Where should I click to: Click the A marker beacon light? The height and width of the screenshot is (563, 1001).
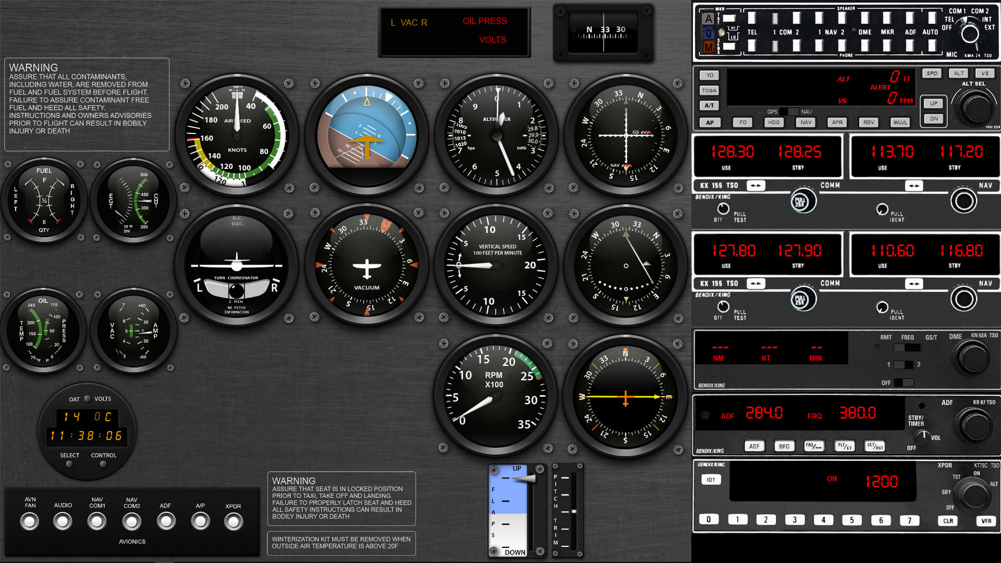click(x=708, y=19)
